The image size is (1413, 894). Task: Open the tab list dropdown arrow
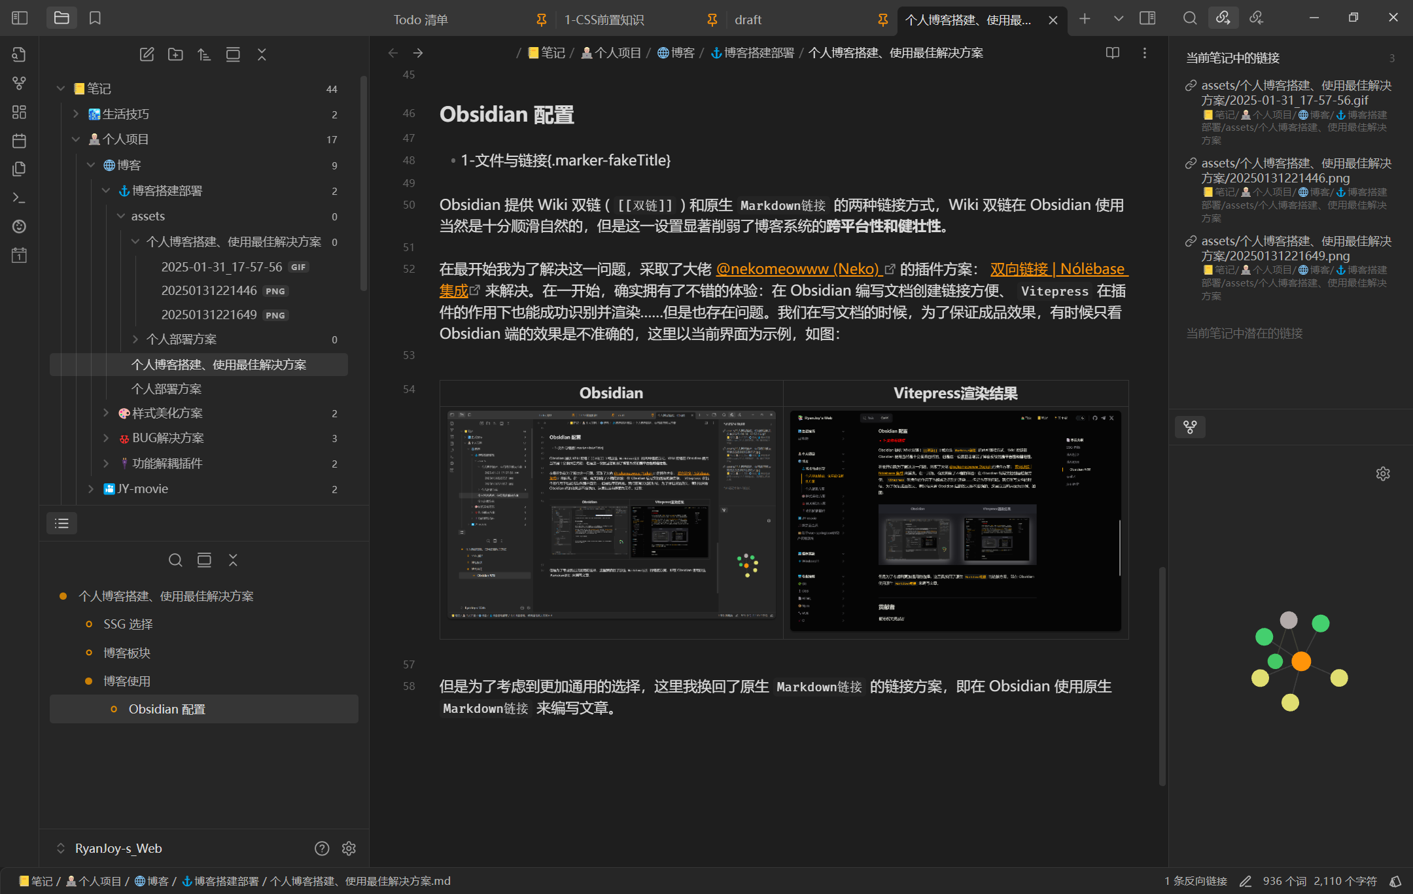1118,18
